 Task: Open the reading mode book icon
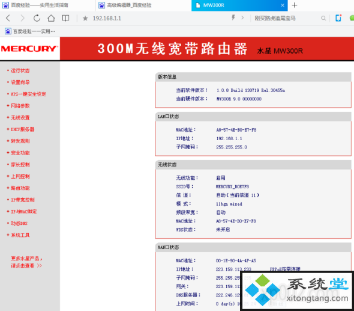coord(65,18)
